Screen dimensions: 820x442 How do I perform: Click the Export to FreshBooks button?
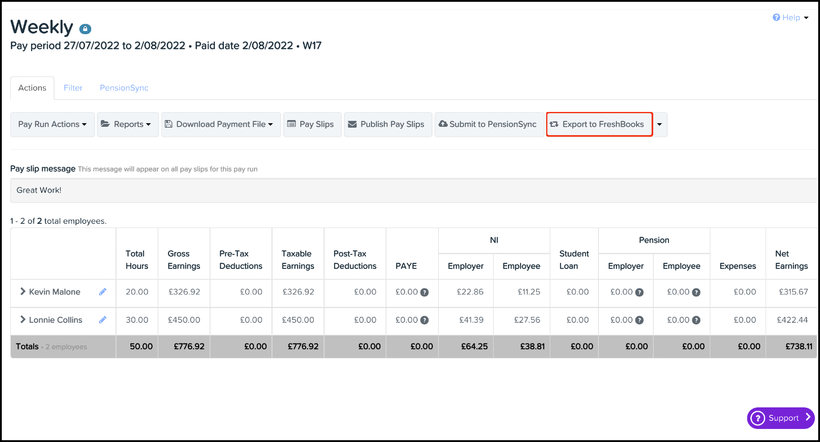coord(599,124)
